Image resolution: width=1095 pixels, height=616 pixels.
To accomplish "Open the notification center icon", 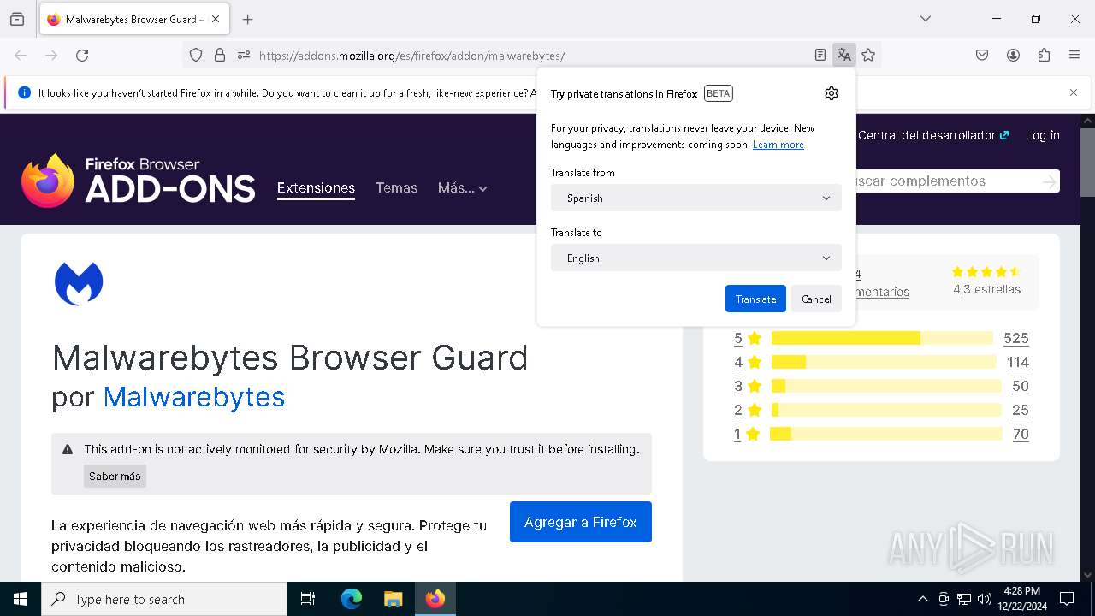I will pyautogui.click(x=1067, y=599).
